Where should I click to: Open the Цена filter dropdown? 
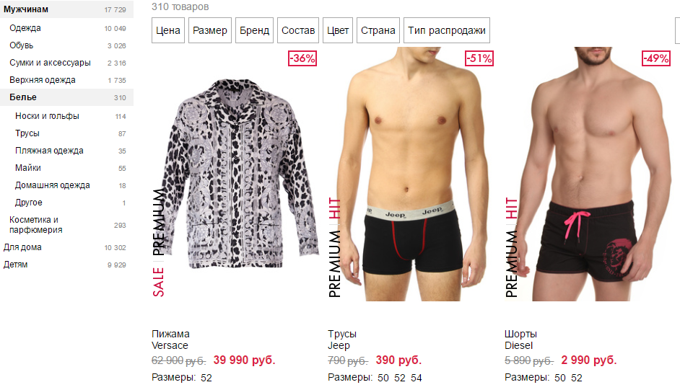click(167, 30)
